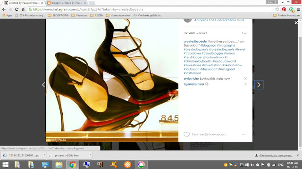
Task: Show the next Instagram photo arrow
Action: [259, 84]
